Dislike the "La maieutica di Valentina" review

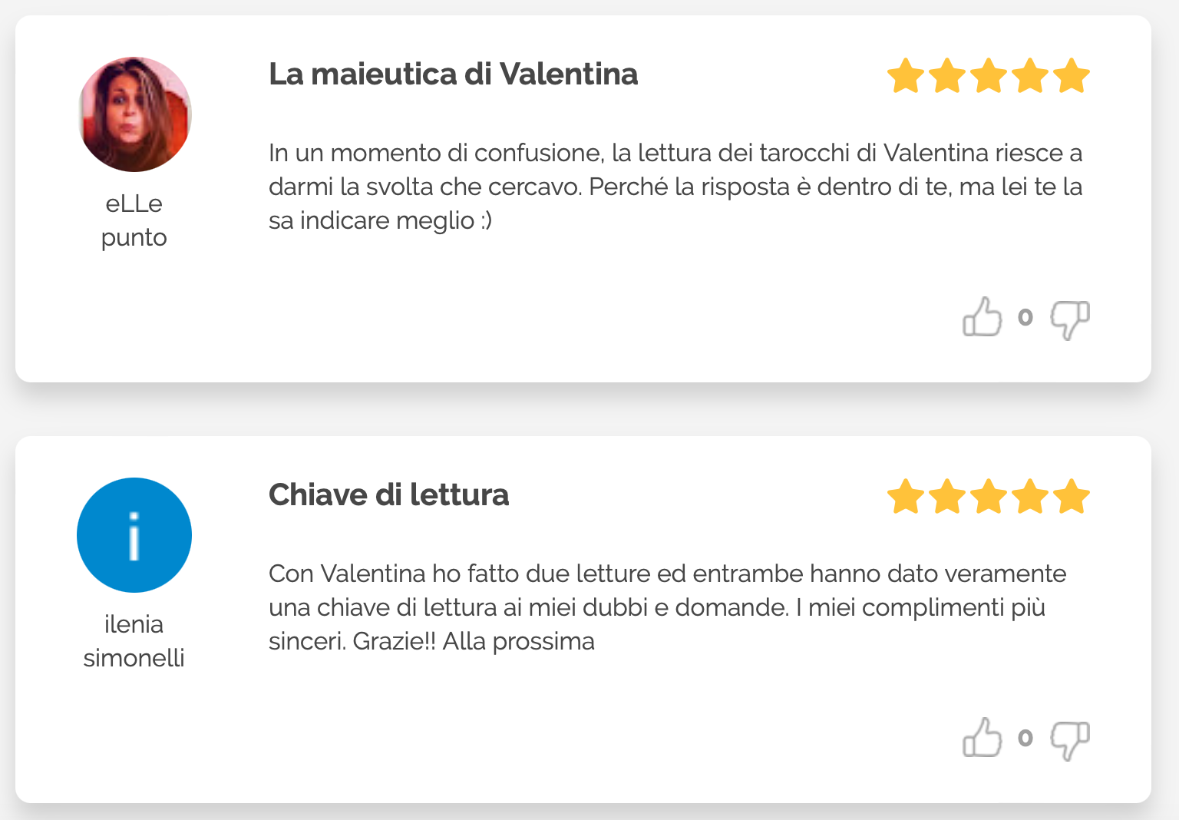1069,319
